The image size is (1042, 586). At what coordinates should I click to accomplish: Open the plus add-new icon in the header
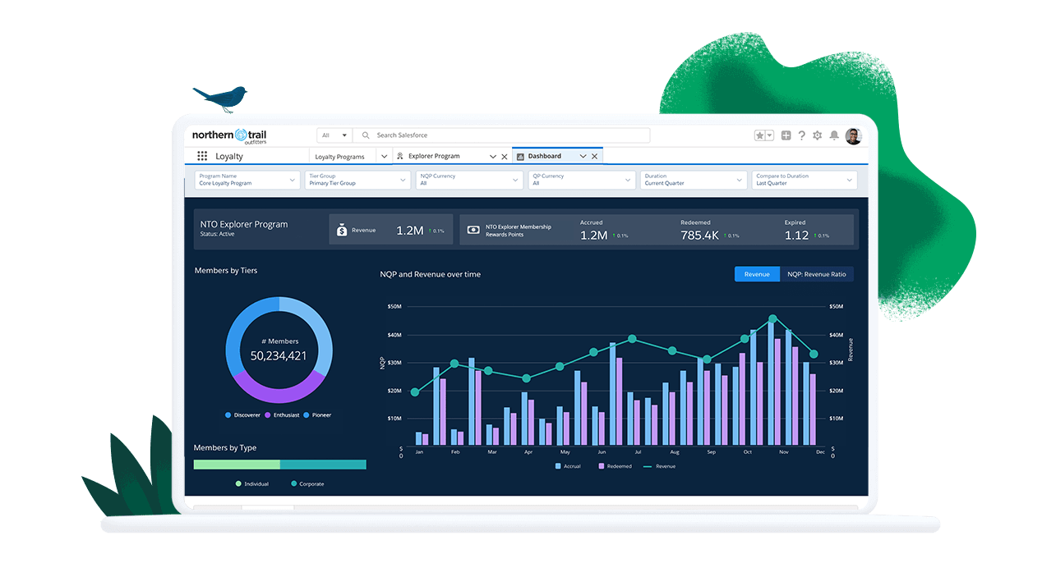(x=785, y=135)
